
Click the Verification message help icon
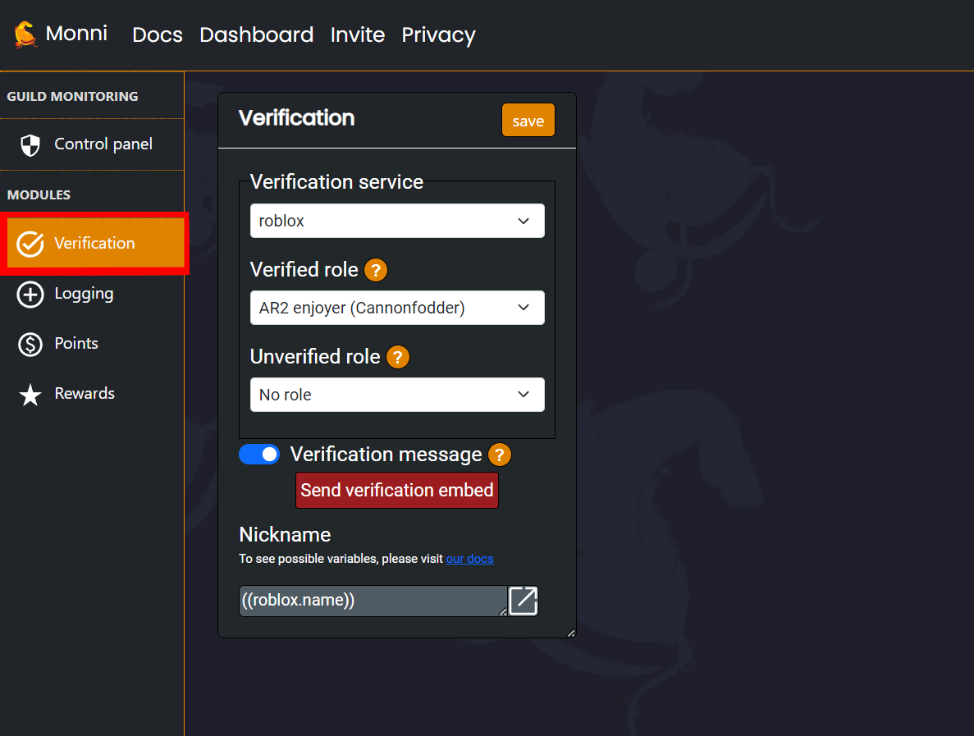pos(499,454)
